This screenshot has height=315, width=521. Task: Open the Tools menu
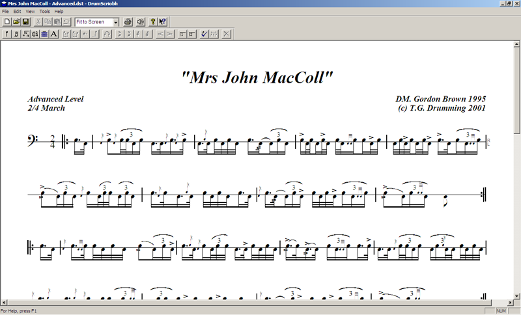coord(44,11)
